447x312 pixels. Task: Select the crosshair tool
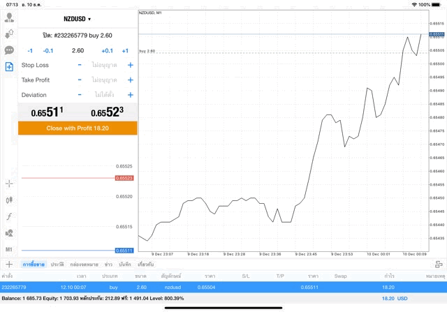pos(9,184)
